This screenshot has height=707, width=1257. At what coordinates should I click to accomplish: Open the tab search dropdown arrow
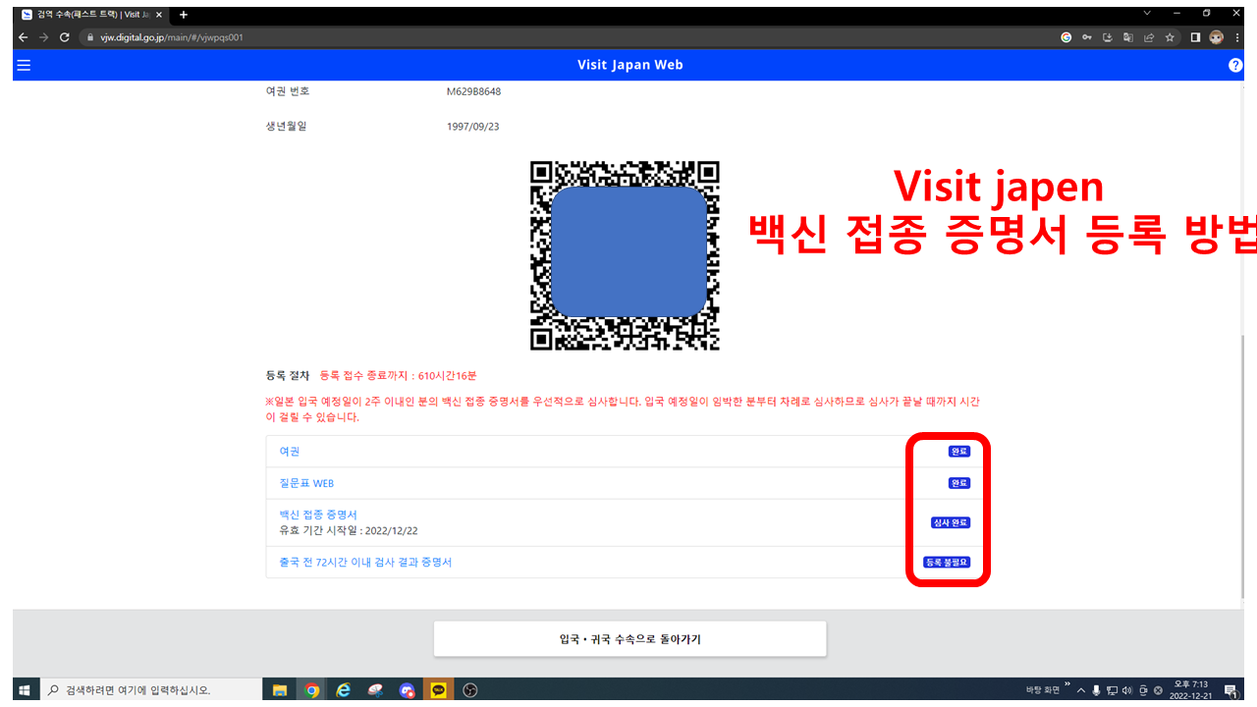coord(1148,14)
